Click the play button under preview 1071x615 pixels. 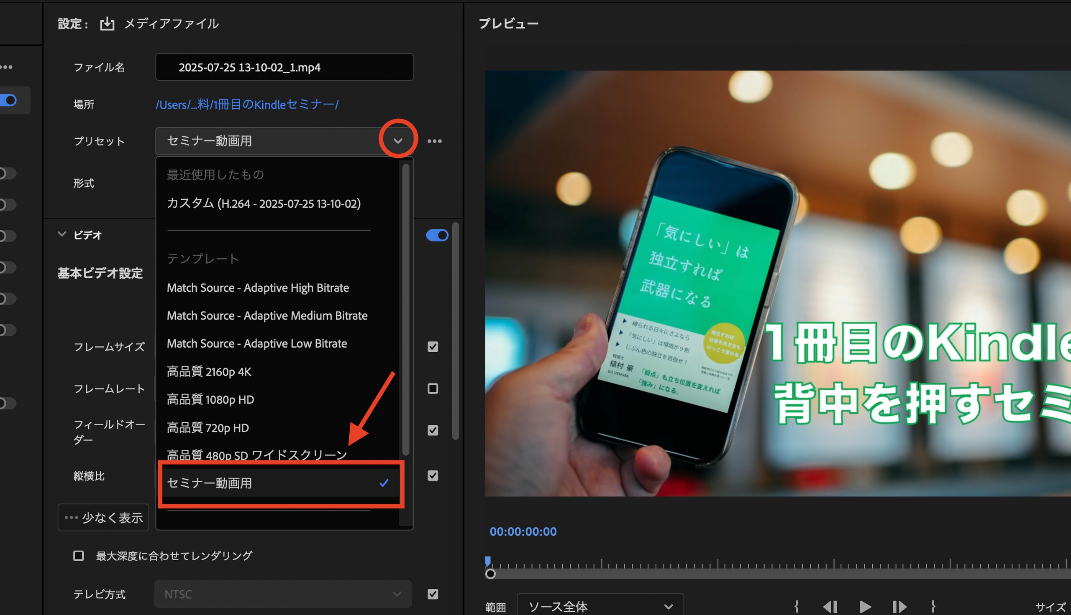point(865,607)
